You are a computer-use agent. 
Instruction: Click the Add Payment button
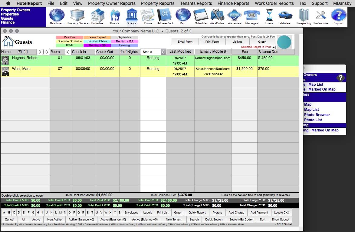259,213
